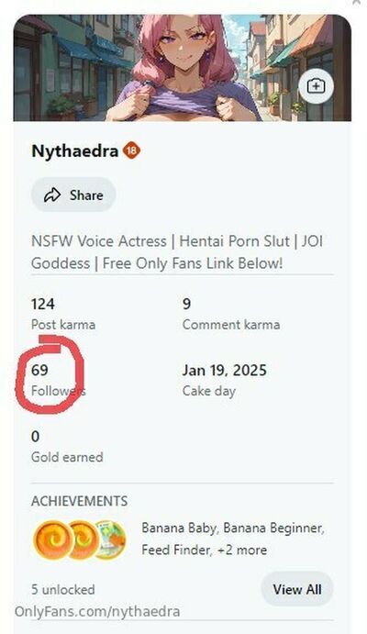Viewport: 367px width, 634px height.
Task: Open the first orange Banana Baby achievement badge
Action: click(53, 539)
